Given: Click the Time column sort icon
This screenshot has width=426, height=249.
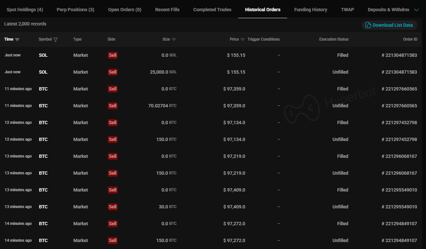Looking at the screenshot, I should (x=17, y=40).
